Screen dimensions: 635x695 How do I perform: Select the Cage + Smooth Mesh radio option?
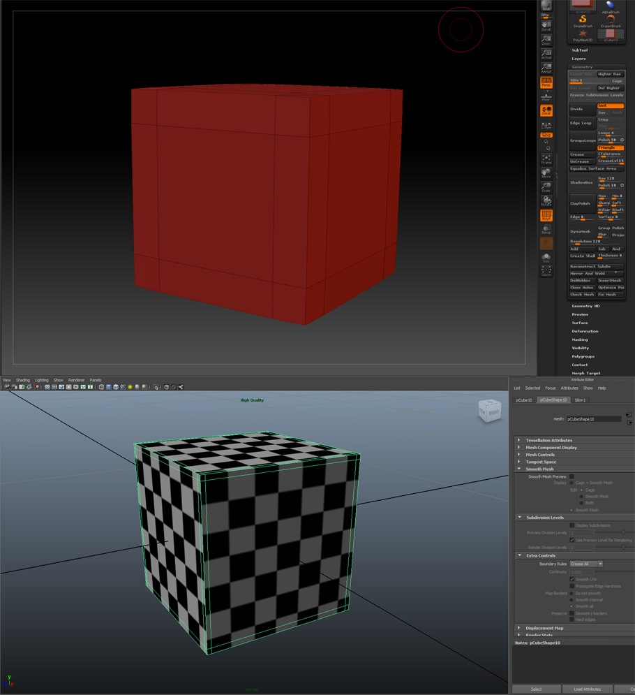[x=571, y=483]
